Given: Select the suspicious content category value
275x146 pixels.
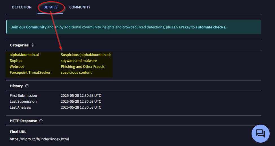Looking at the screenshot, I should click(76, 72).
